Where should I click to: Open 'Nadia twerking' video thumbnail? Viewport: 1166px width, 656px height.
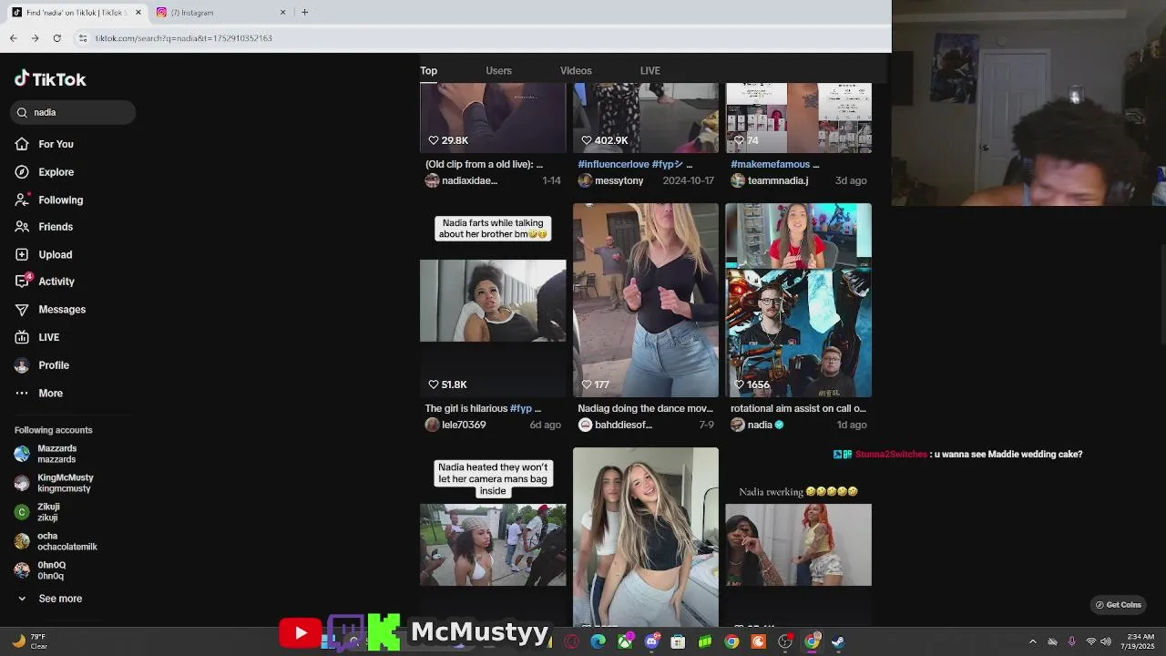pos(799,538)
